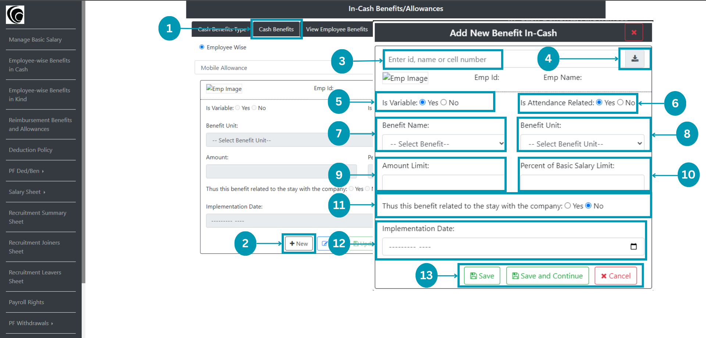Open Manage Basic Salary in sidebar
This screenshot has width=706, height=338.
(35, 39)
